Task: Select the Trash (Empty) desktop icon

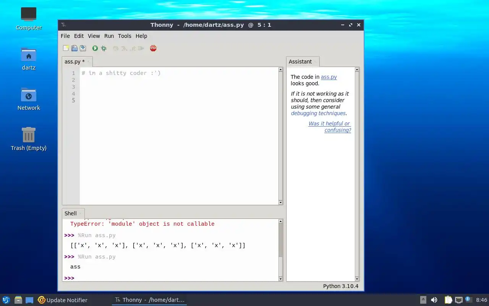Action: point(29,139)
